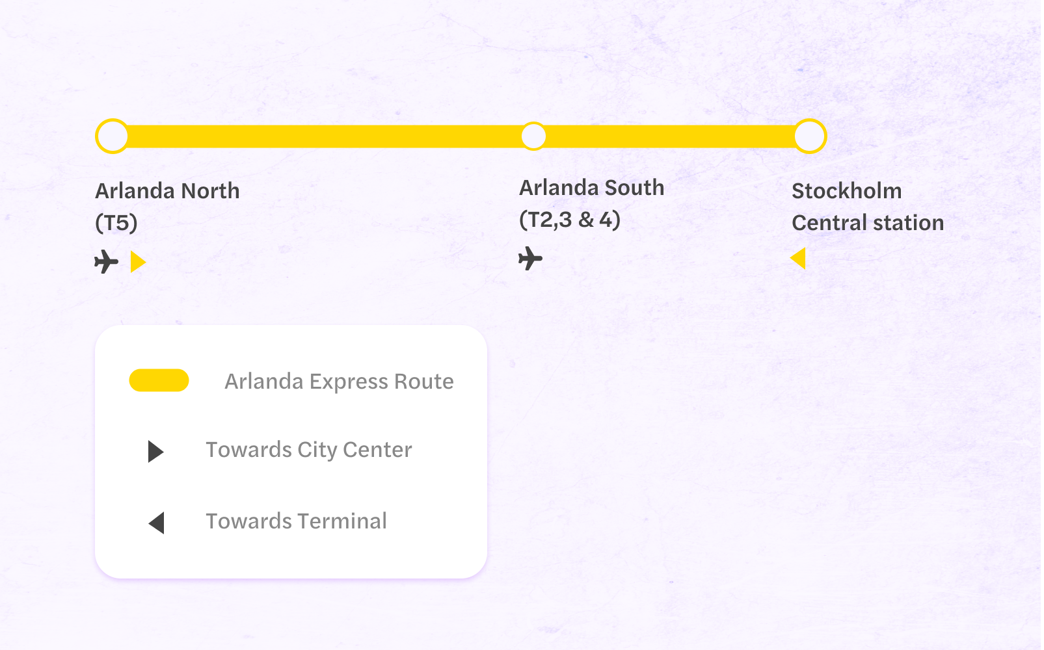Click the Arlanda Express Route legend text
Screen dimensions: 1044x650
click(x=340, y=382)
